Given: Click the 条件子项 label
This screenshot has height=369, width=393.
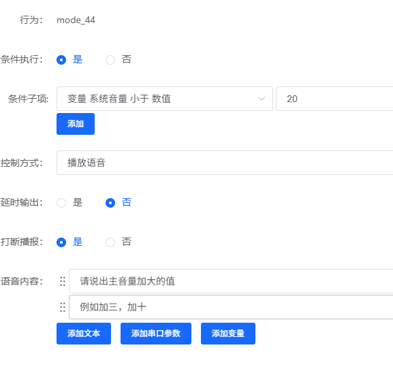Looking at the screenshot, I should (28, 99).
